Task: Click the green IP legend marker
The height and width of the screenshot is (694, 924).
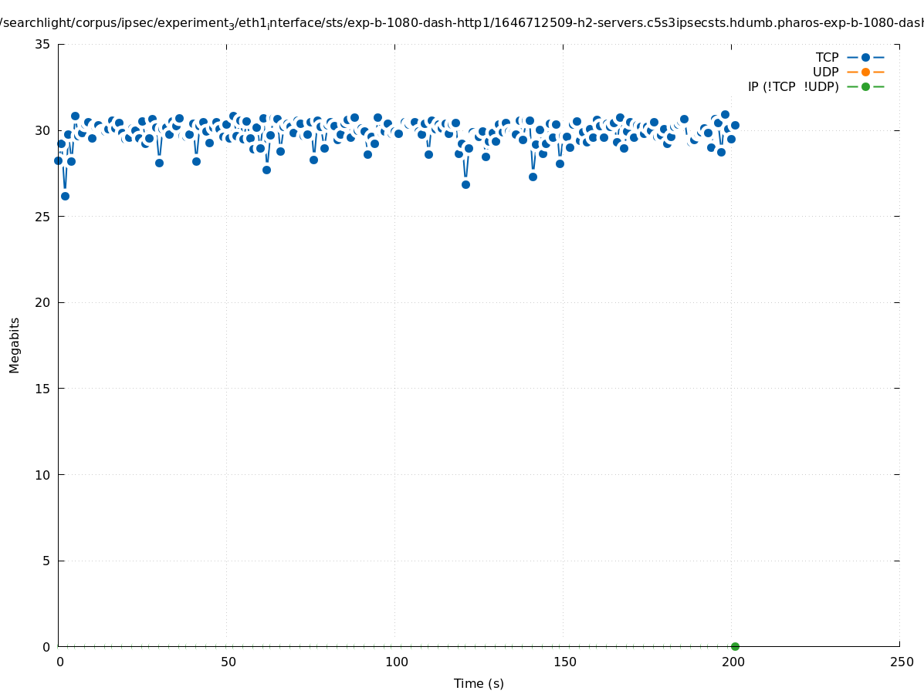Action: (865, 86)
